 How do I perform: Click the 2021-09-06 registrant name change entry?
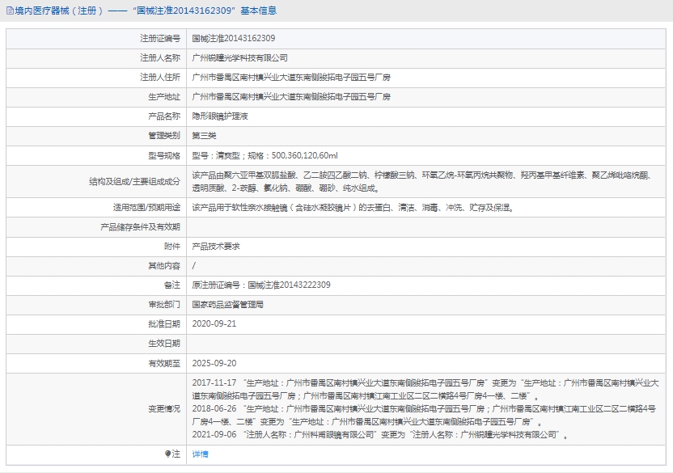point(379,435)
